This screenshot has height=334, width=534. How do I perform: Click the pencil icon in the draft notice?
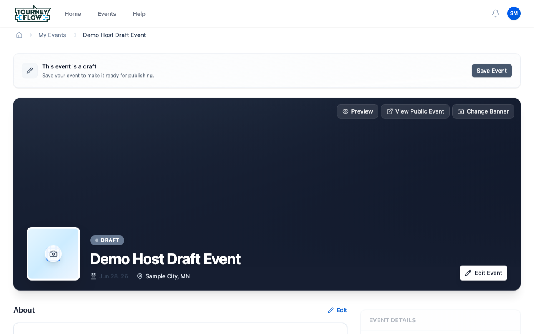30,71
